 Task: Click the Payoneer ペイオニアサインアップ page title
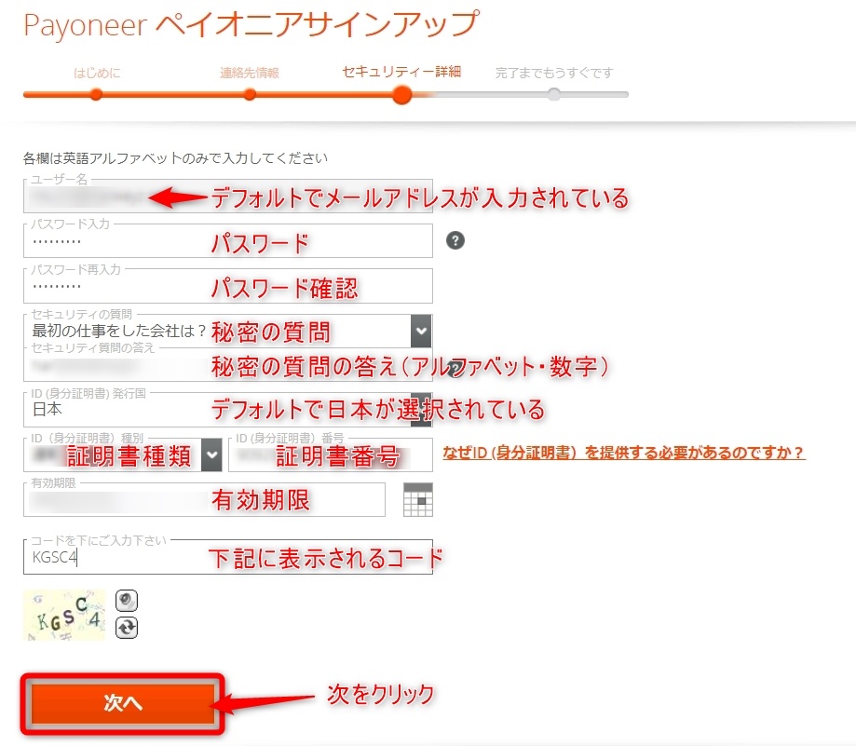tap(251, 24)
